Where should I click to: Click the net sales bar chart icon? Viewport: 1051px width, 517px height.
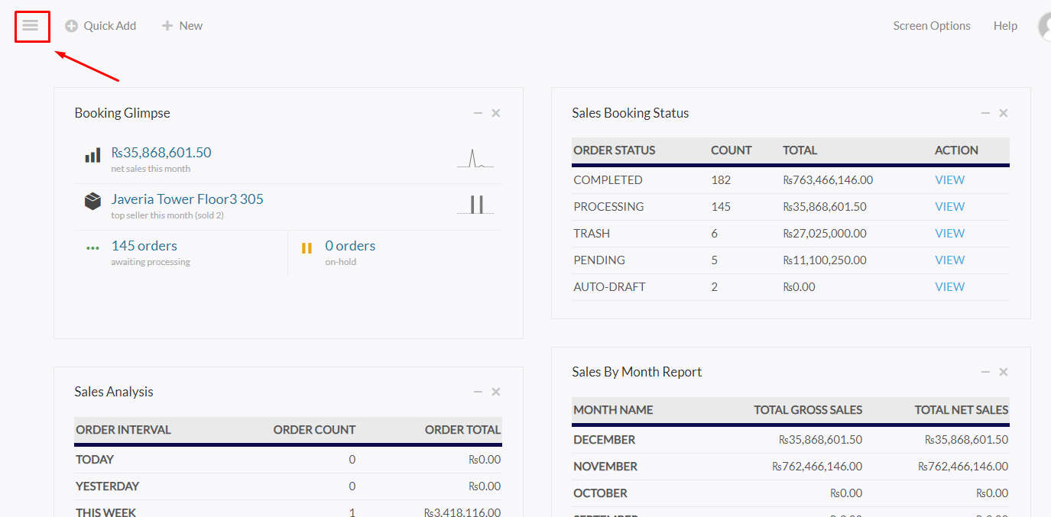tap(92, 156)
